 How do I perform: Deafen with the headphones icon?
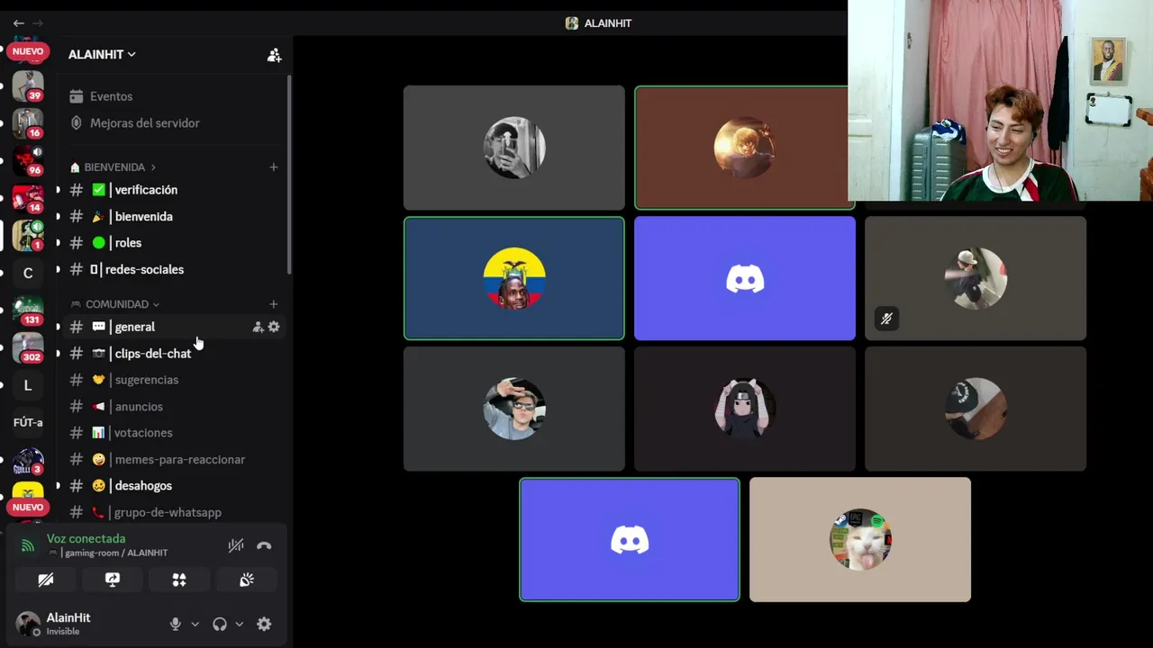[x=220, y=624]
